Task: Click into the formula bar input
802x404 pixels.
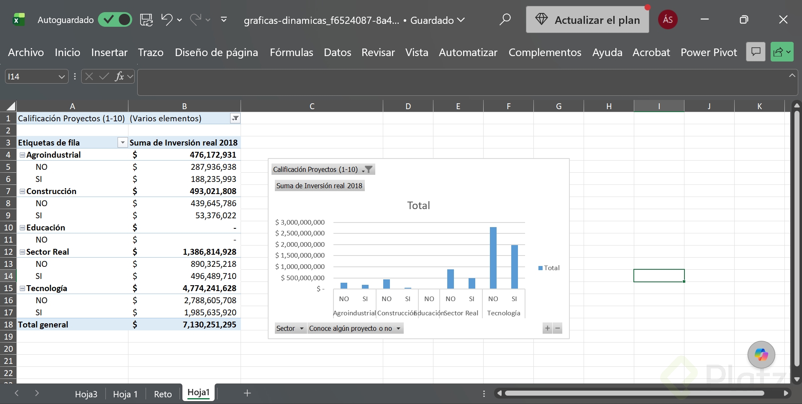Action: [462, 82]
